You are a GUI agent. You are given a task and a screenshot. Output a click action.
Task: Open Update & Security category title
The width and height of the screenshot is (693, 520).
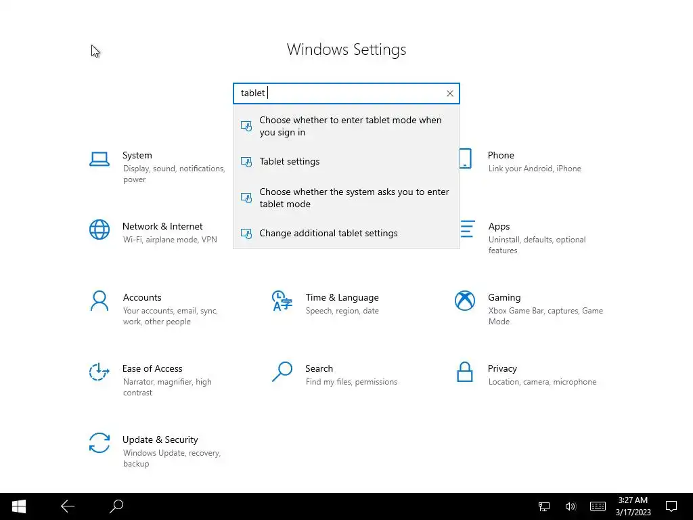[x=160, y=440]
